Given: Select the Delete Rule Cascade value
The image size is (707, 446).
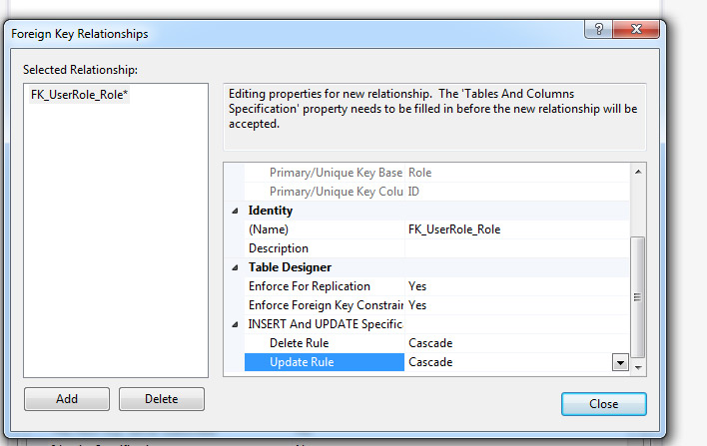Looking at the screenshot, I should coord(430,343).
